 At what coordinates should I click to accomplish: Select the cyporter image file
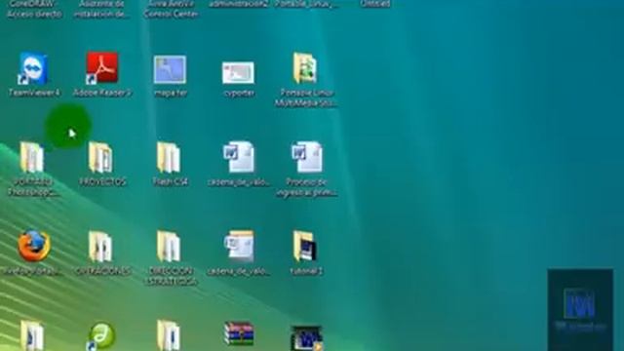pos(238,73)
